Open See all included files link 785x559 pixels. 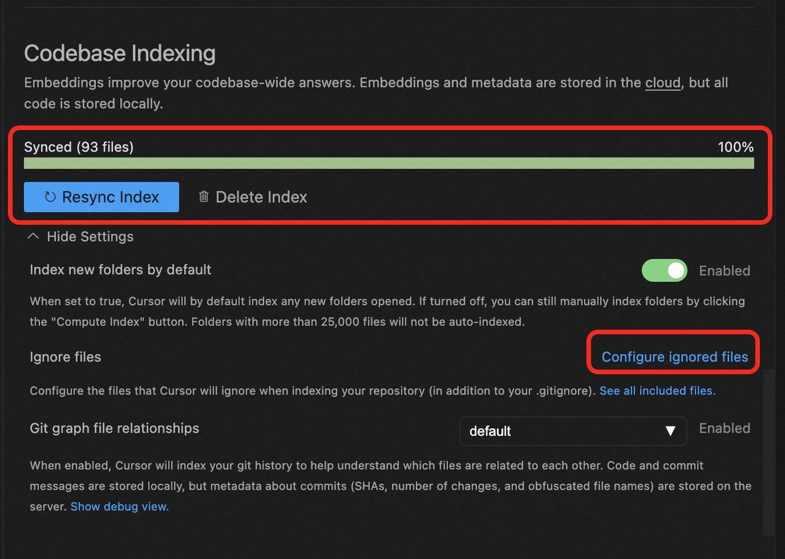tap(657, 391)
